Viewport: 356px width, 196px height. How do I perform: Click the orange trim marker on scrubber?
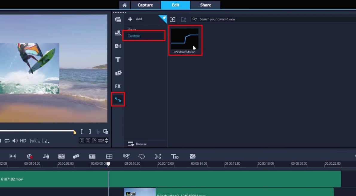pyautogui.click(x=75, y=132)
